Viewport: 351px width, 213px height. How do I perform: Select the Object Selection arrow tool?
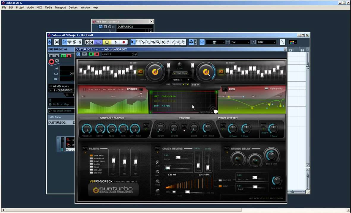[133, 42]
